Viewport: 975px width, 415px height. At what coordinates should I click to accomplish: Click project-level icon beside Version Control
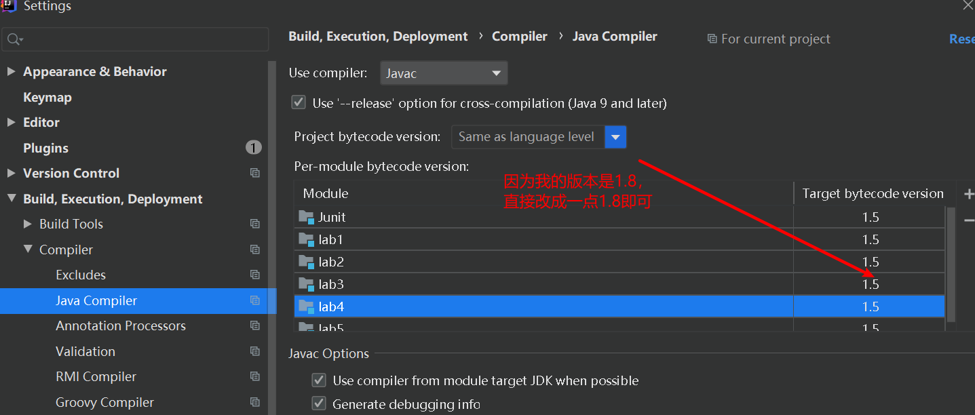[255, 174]
